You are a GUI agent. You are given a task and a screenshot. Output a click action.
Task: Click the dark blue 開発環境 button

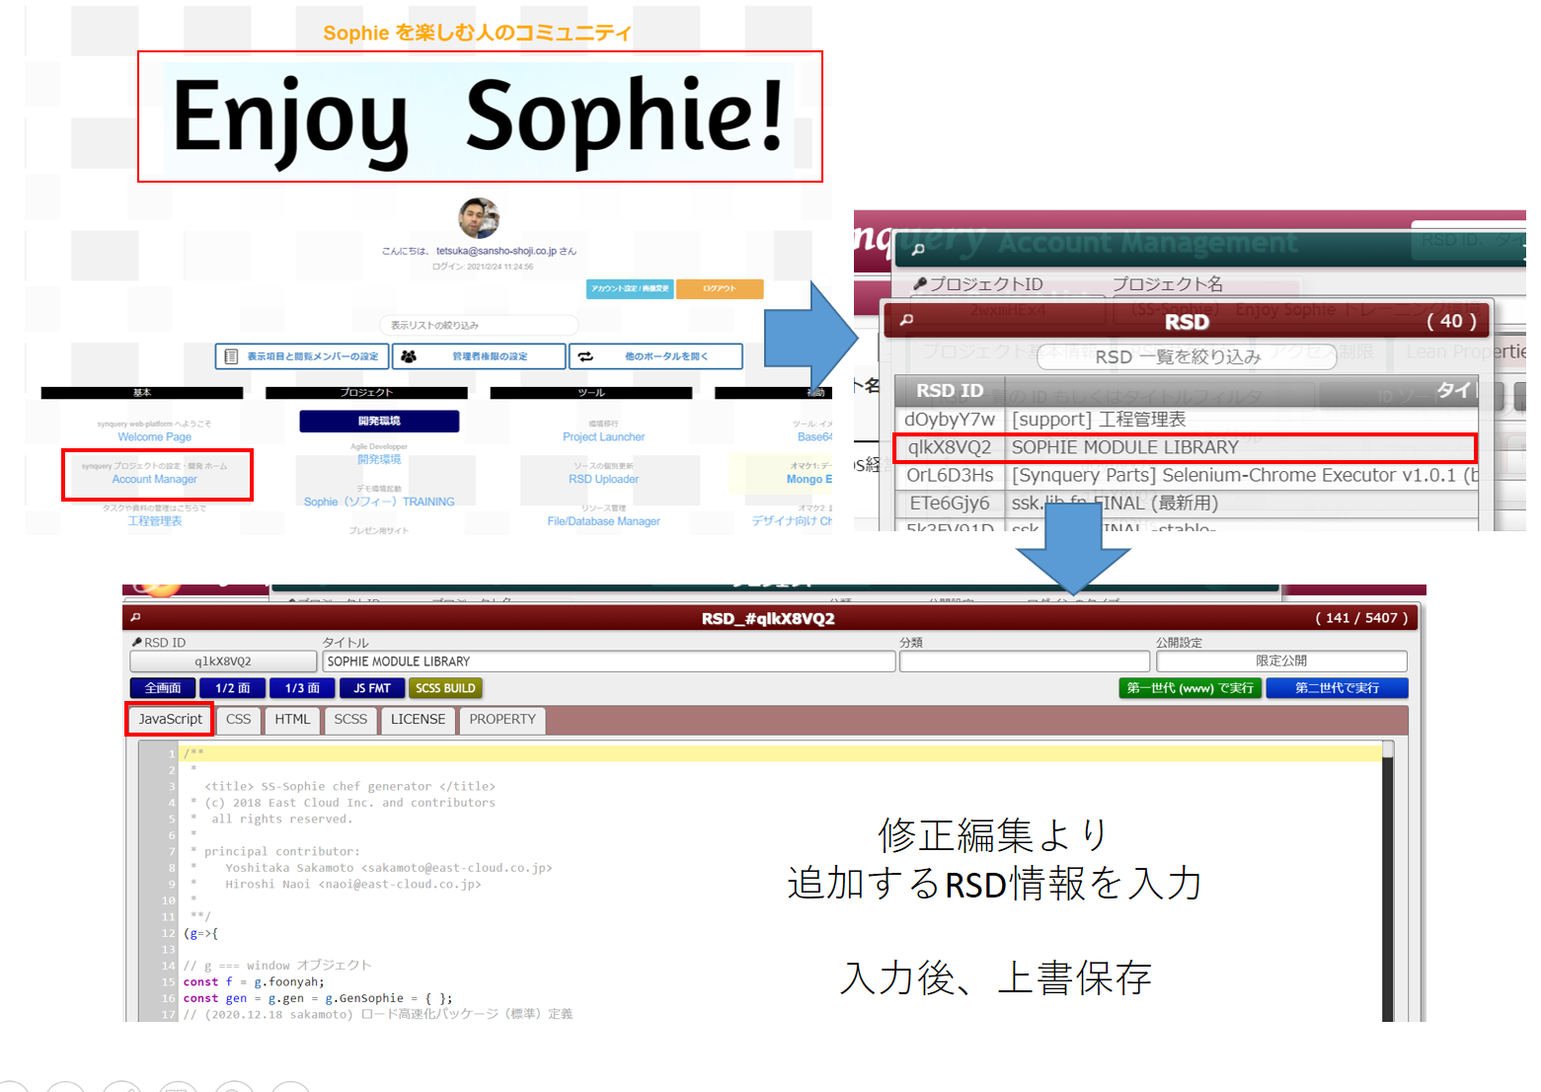coord(379,421)
